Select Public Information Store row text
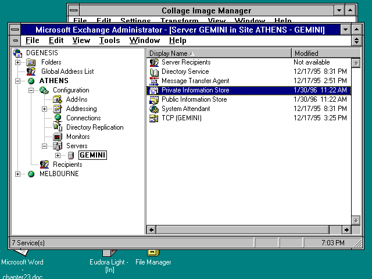The height and width of the screenshot is (279, 372). coord(194,99)
